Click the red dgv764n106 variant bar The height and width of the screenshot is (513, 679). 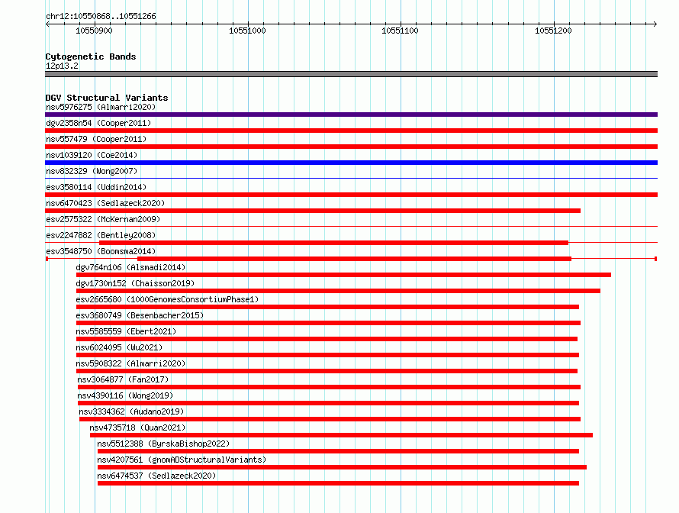[343, 275]
